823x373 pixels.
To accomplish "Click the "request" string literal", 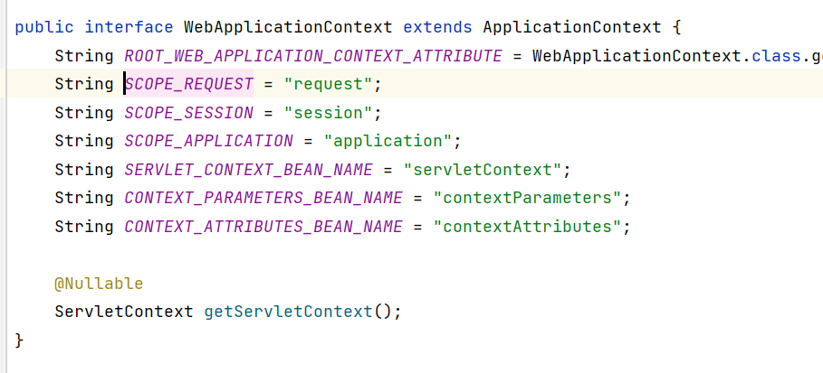I will tap(328, 85).
